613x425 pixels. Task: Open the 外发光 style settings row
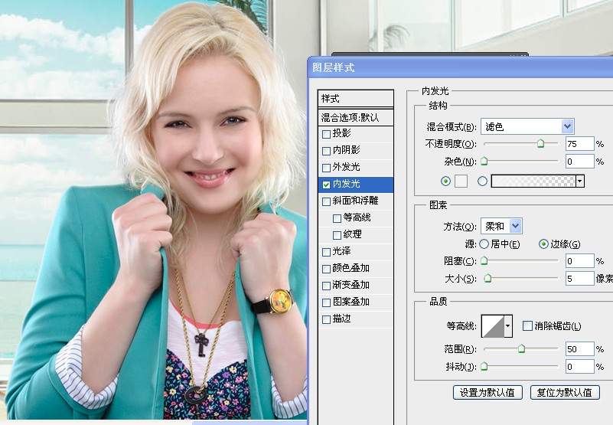tap(356, 168)
